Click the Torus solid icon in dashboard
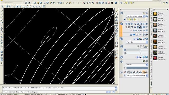 coord(147,24)
